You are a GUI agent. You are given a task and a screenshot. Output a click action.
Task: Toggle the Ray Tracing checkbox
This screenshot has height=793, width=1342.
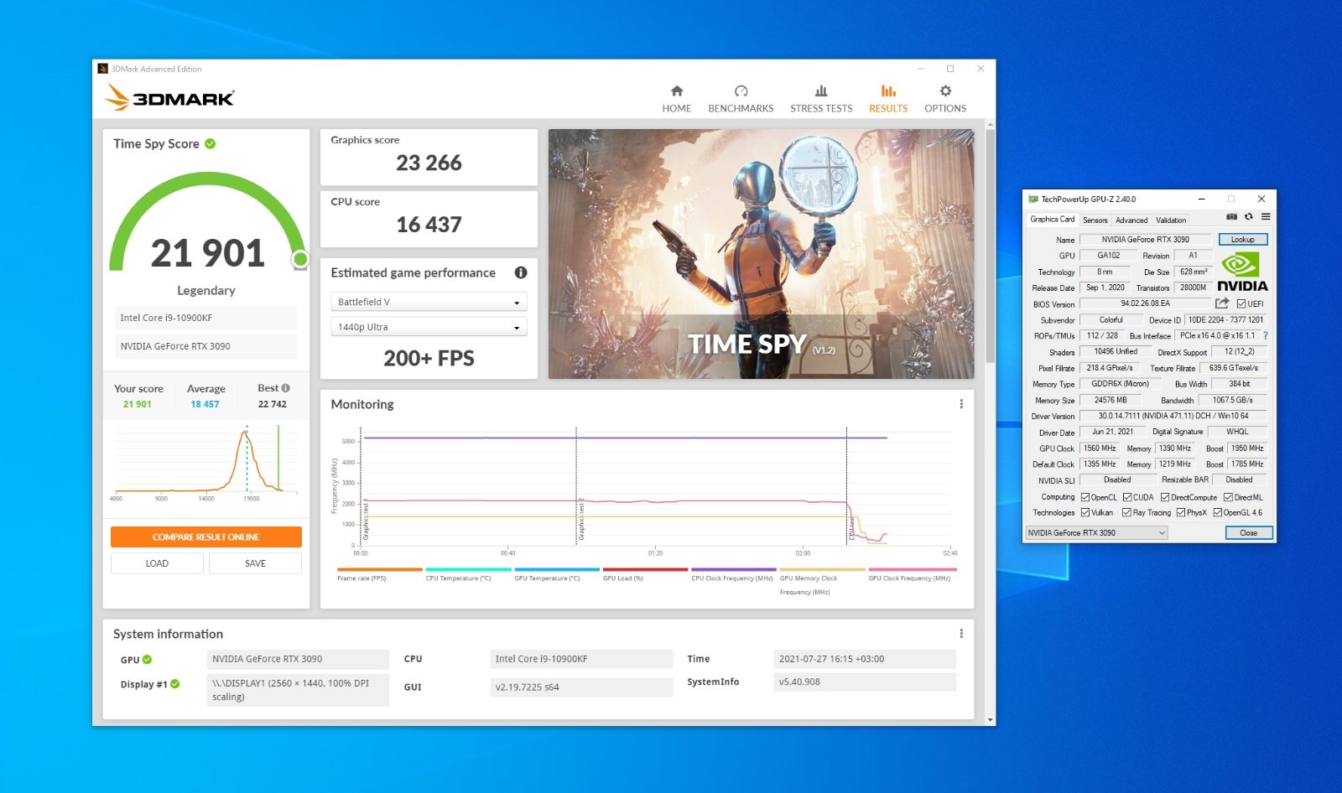pos(1126,512)
